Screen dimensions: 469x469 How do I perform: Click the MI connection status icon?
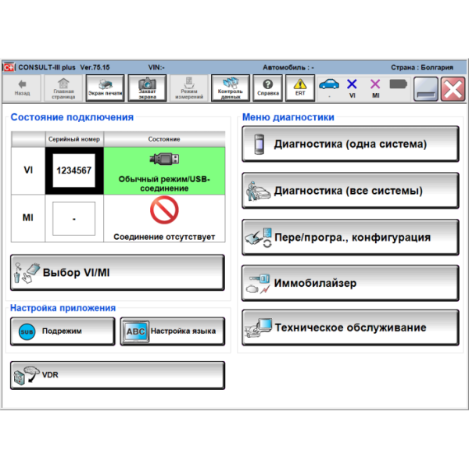(375, 85)
